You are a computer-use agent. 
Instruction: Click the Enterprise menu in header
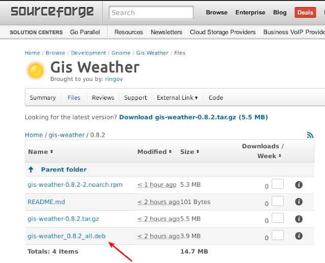(250, 12)
